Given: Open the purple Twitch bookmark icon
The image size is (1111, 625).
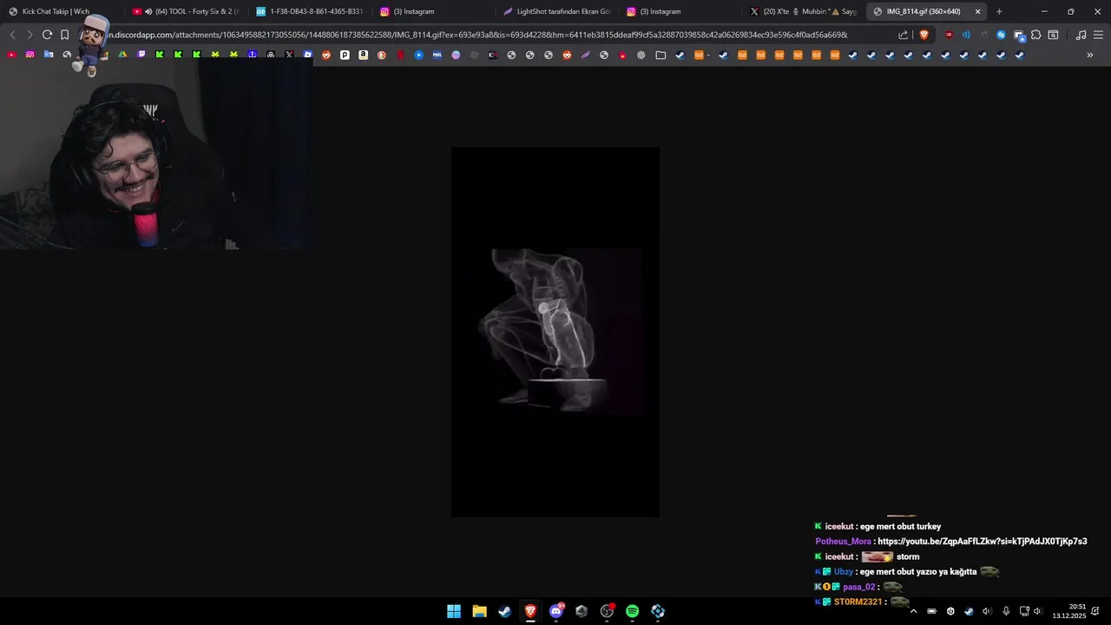Looking at the screenshot, I should (x=141, y=55).
